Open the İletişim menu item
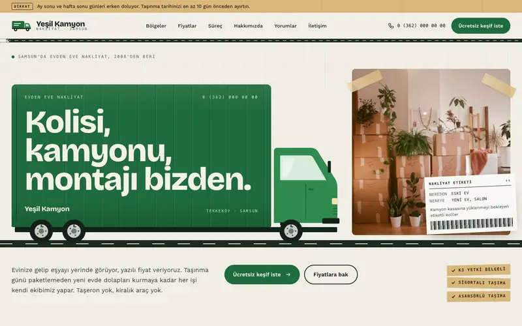Screen dimensions: 522x326 click(x=317, y=25)
